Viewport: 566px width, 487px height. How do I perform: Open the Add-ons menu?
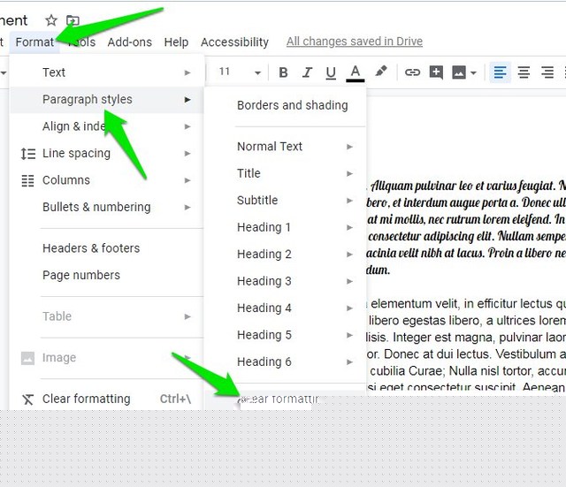coord(130,42)
